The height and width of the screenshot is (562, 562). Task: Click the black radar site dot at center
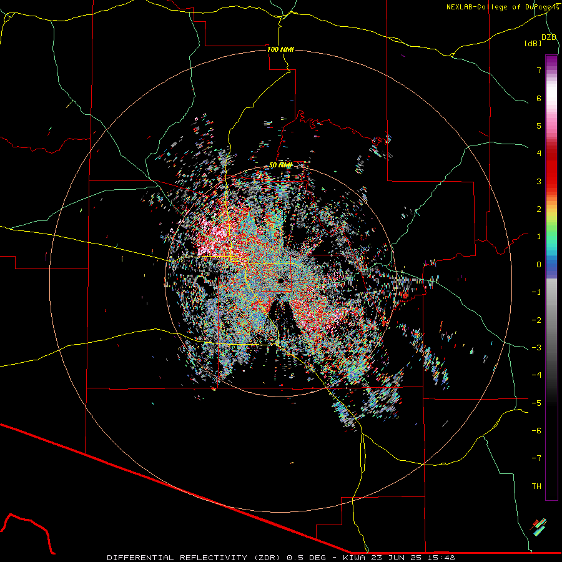click(281, 280)
